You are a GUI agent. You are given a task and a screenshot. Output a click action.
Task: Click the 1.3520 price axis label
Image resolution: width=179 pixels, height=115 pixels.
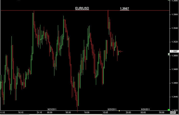[x=175, y=42]
